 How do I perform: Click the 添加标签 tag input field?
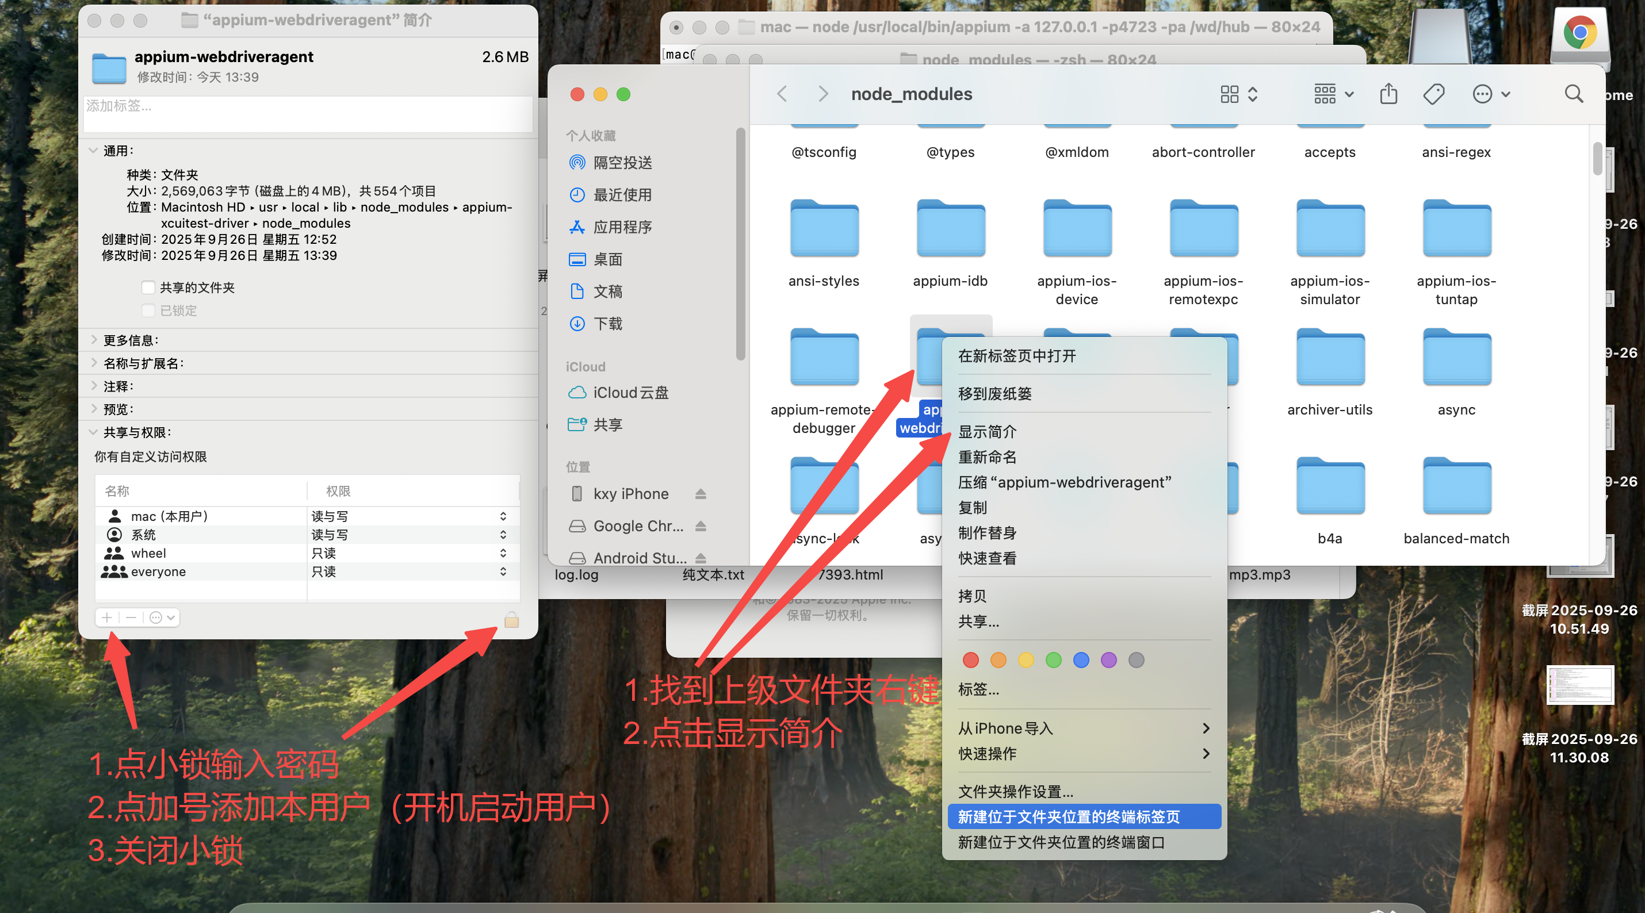[308, 114]
